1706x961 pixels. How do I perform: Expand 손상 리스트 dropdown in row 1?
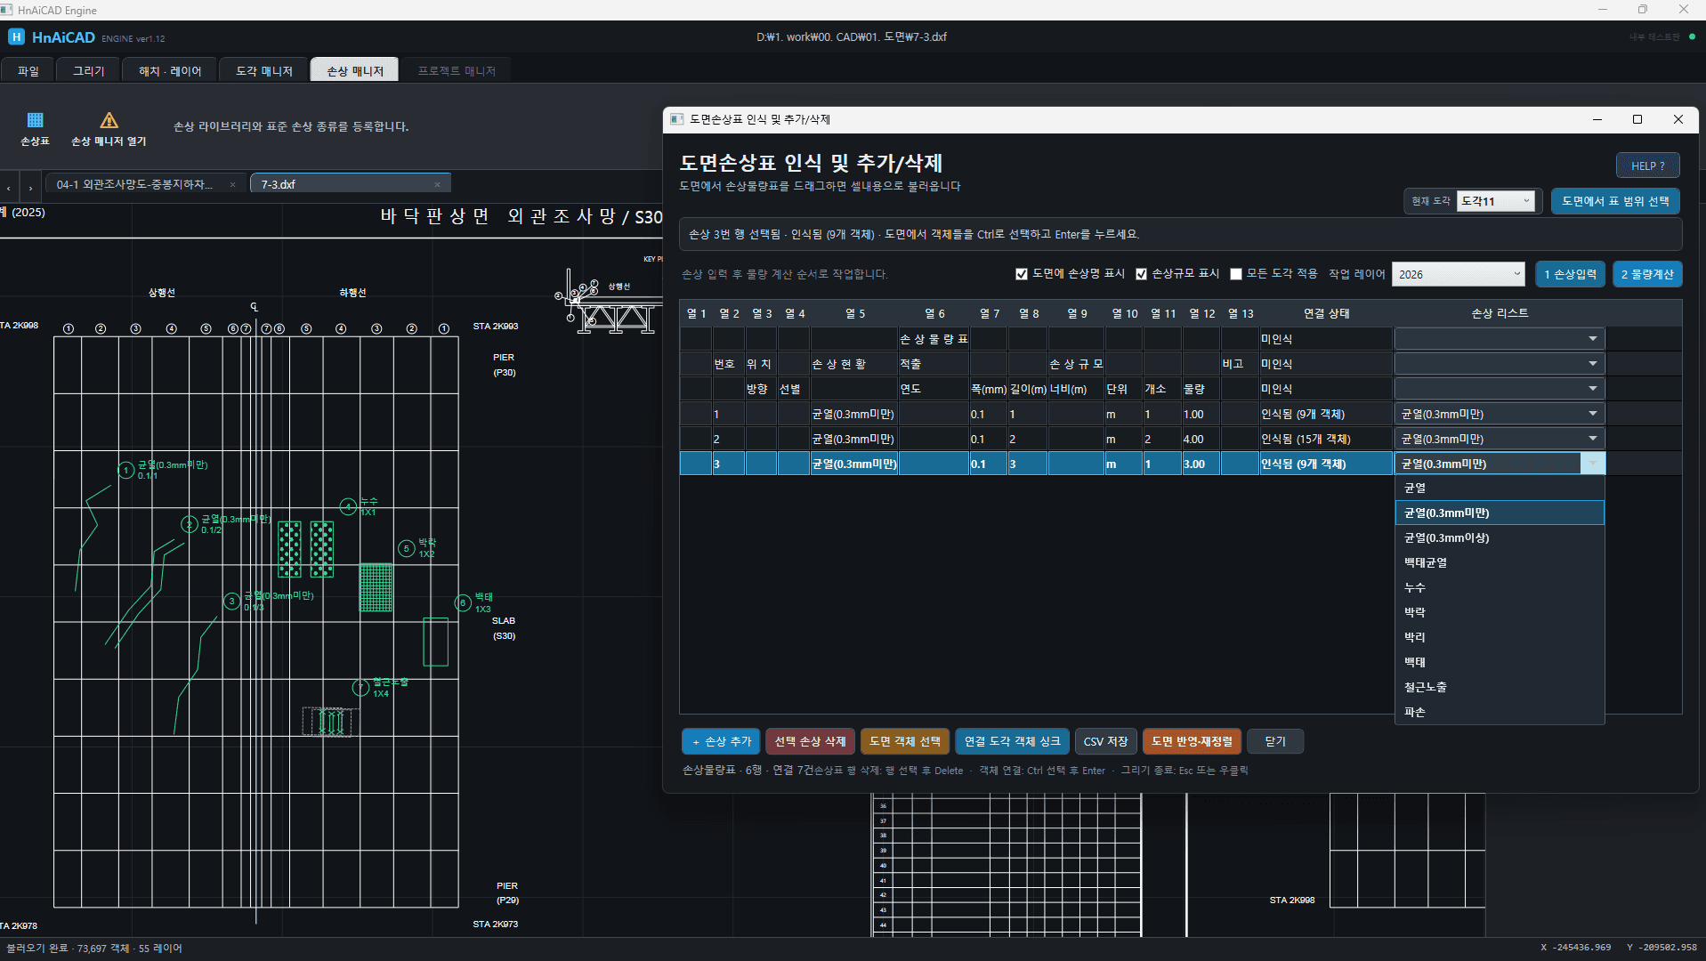[x=1592, y=414]
